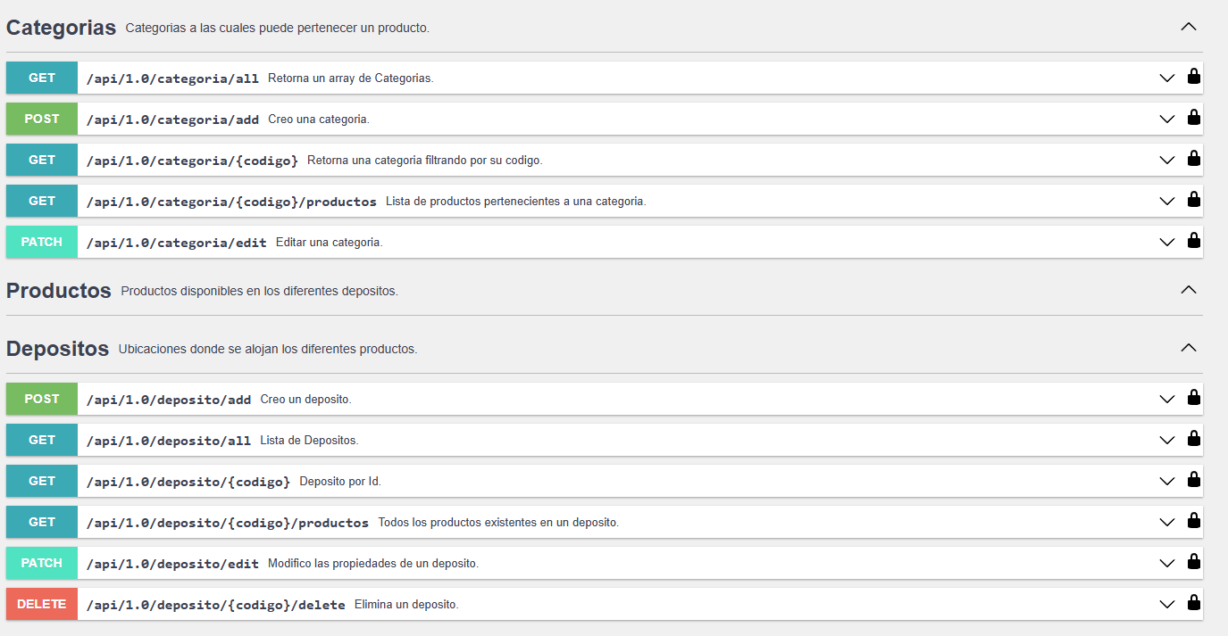This screenshot has height=636, width=1228.
Task: Collapse the Depositos section chevron
Action: click(1188, 348)
